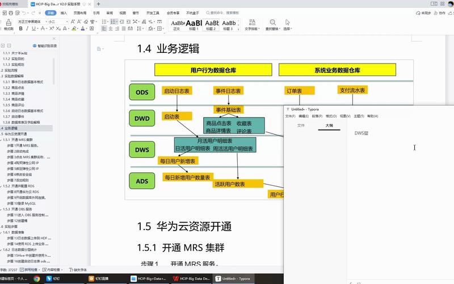The width and height of the screenshot is (454, 284).
Task: Clear formatting with the eraser icon
Action: [x=86, y=22]
